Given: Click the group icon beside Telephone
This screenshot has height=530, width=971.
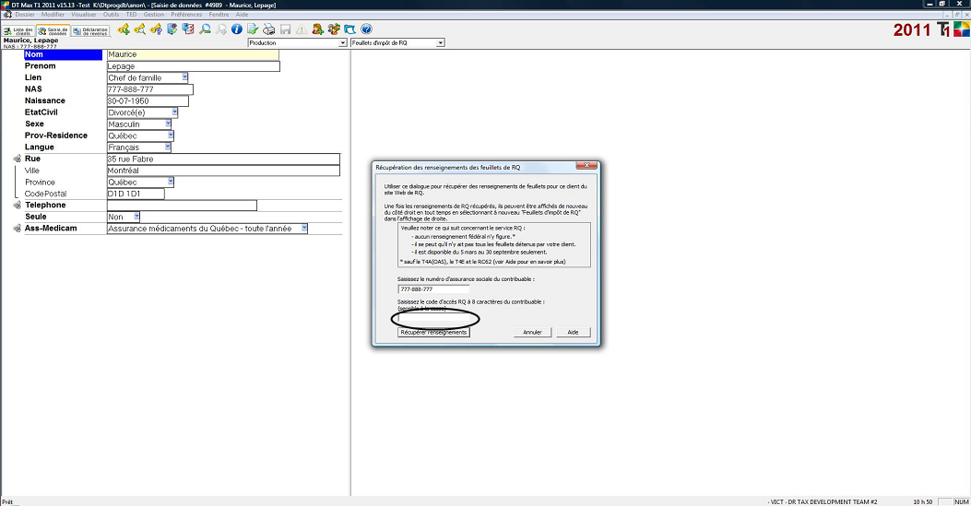Looking at the screenshot, I should coord(17,206).
